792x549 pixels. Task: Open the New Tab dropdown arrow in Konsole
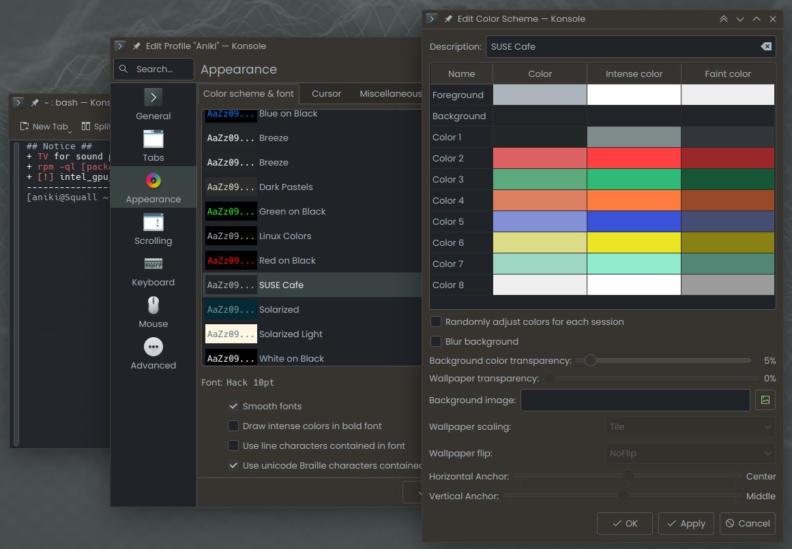coord(70,132)
